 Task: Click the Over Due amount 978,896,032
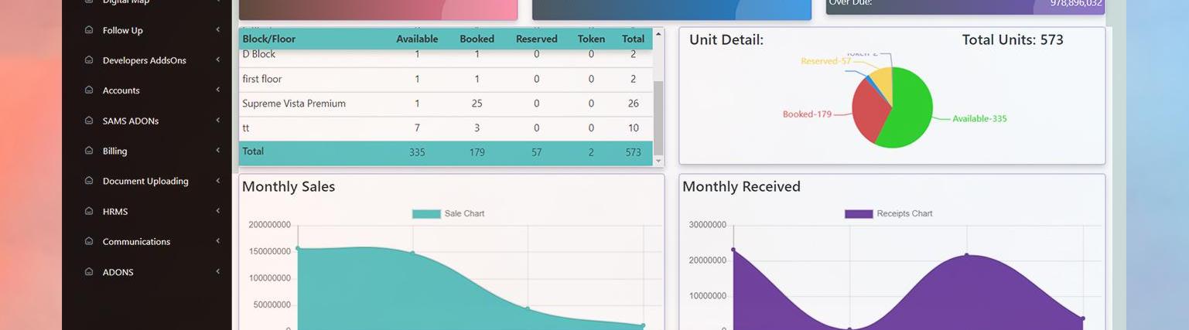pos(1076,3)
